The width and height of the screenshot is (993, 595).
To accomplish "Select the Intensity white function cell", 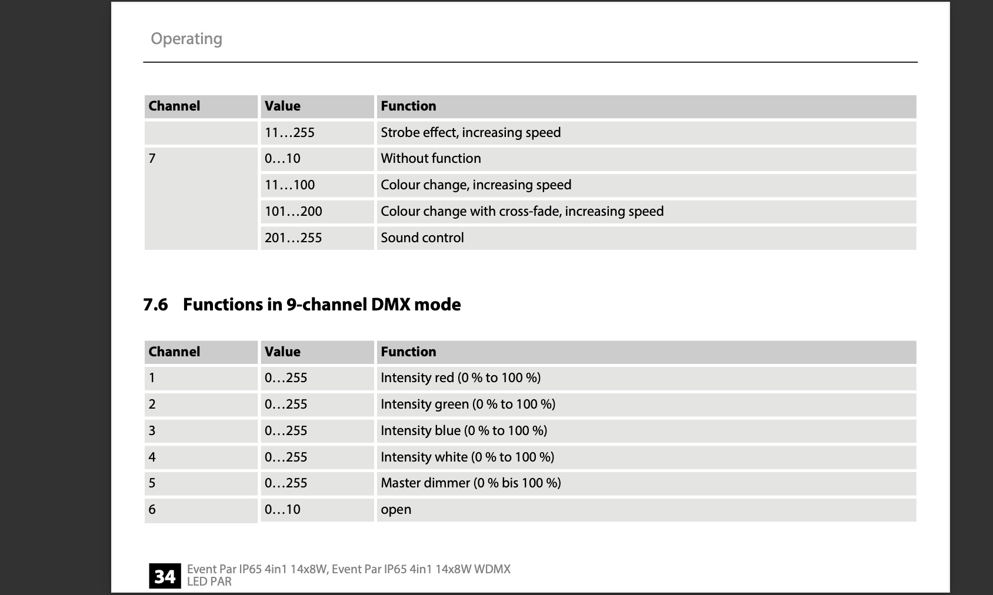I will pyautogui.click(x=647, y=457).
